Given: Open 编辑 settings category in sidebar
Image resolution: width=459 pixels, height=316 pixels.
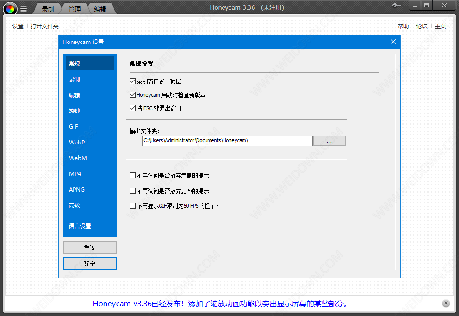Looking at the screenshot, I should pos(90,95).
